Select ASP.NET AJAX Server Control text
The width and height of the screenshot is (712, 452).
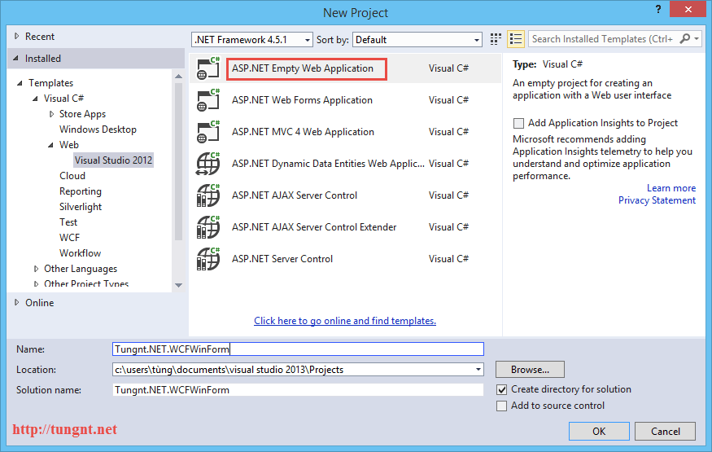tap(295, 195)
